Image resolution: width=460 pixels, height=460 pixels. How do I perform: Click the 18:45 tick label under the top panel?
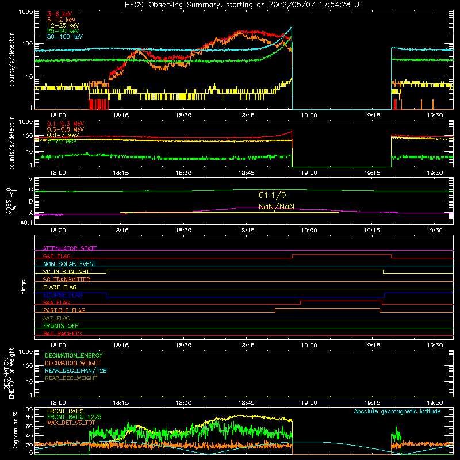coord(247,116)
